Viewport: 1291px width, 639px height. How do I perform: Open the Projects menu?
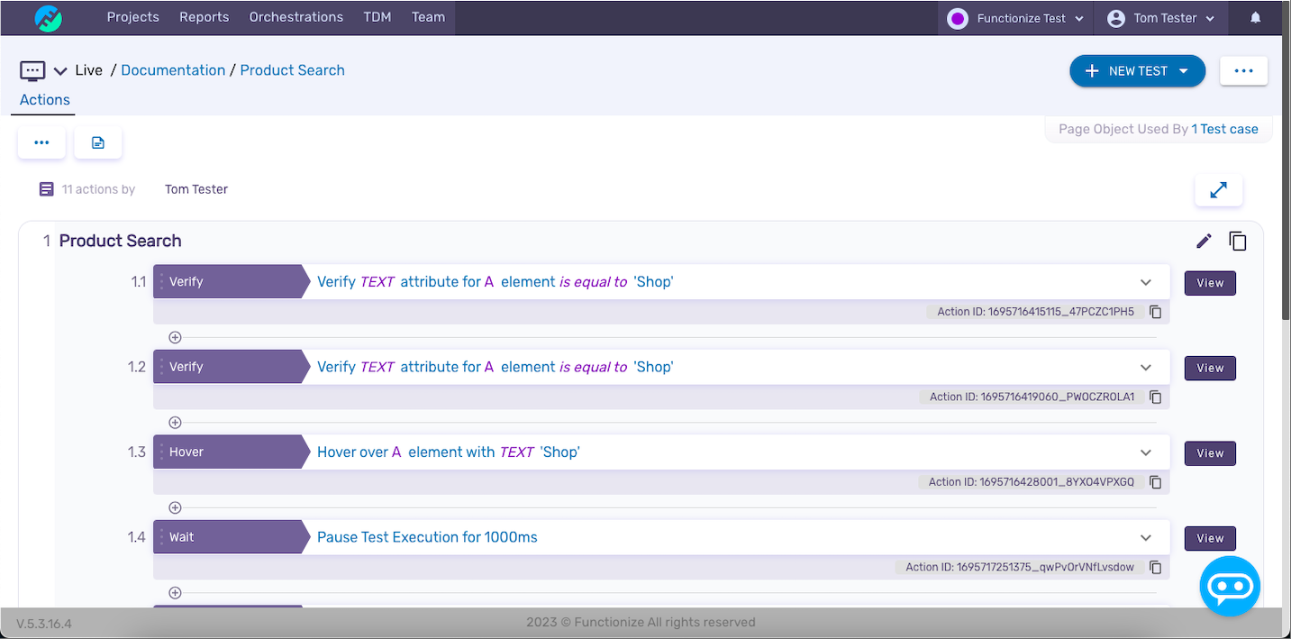(132, 17)
